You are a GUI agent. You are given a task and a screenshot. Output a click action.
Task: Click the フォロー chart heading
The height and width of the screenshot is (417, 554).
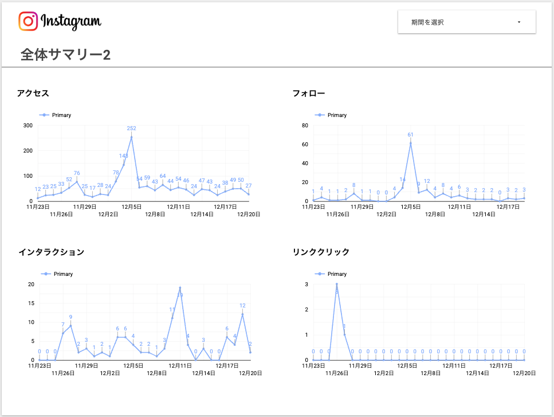309,93
